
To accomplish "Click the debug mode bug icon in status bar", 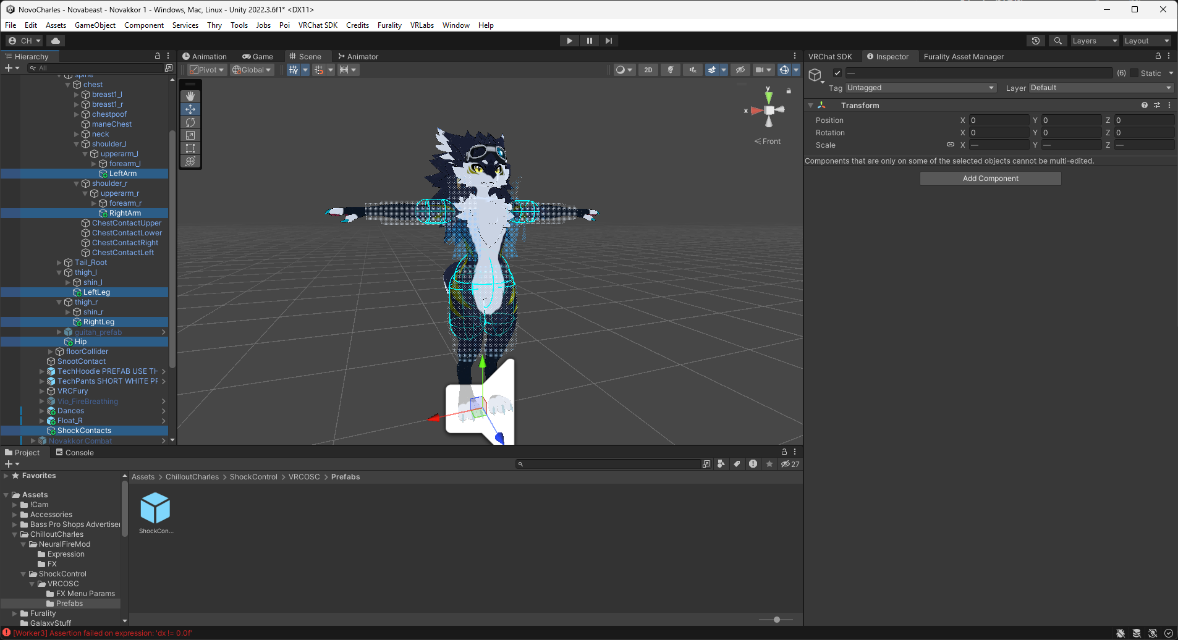I will [x=1121, y=633].
